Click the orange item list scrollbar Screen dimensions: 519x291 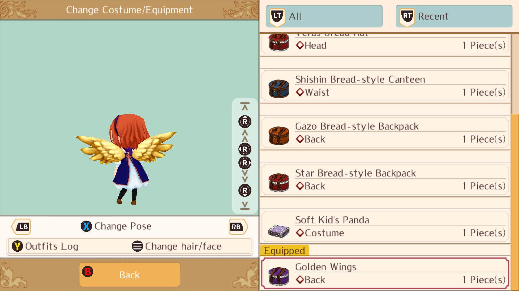(x=515, y=203)
